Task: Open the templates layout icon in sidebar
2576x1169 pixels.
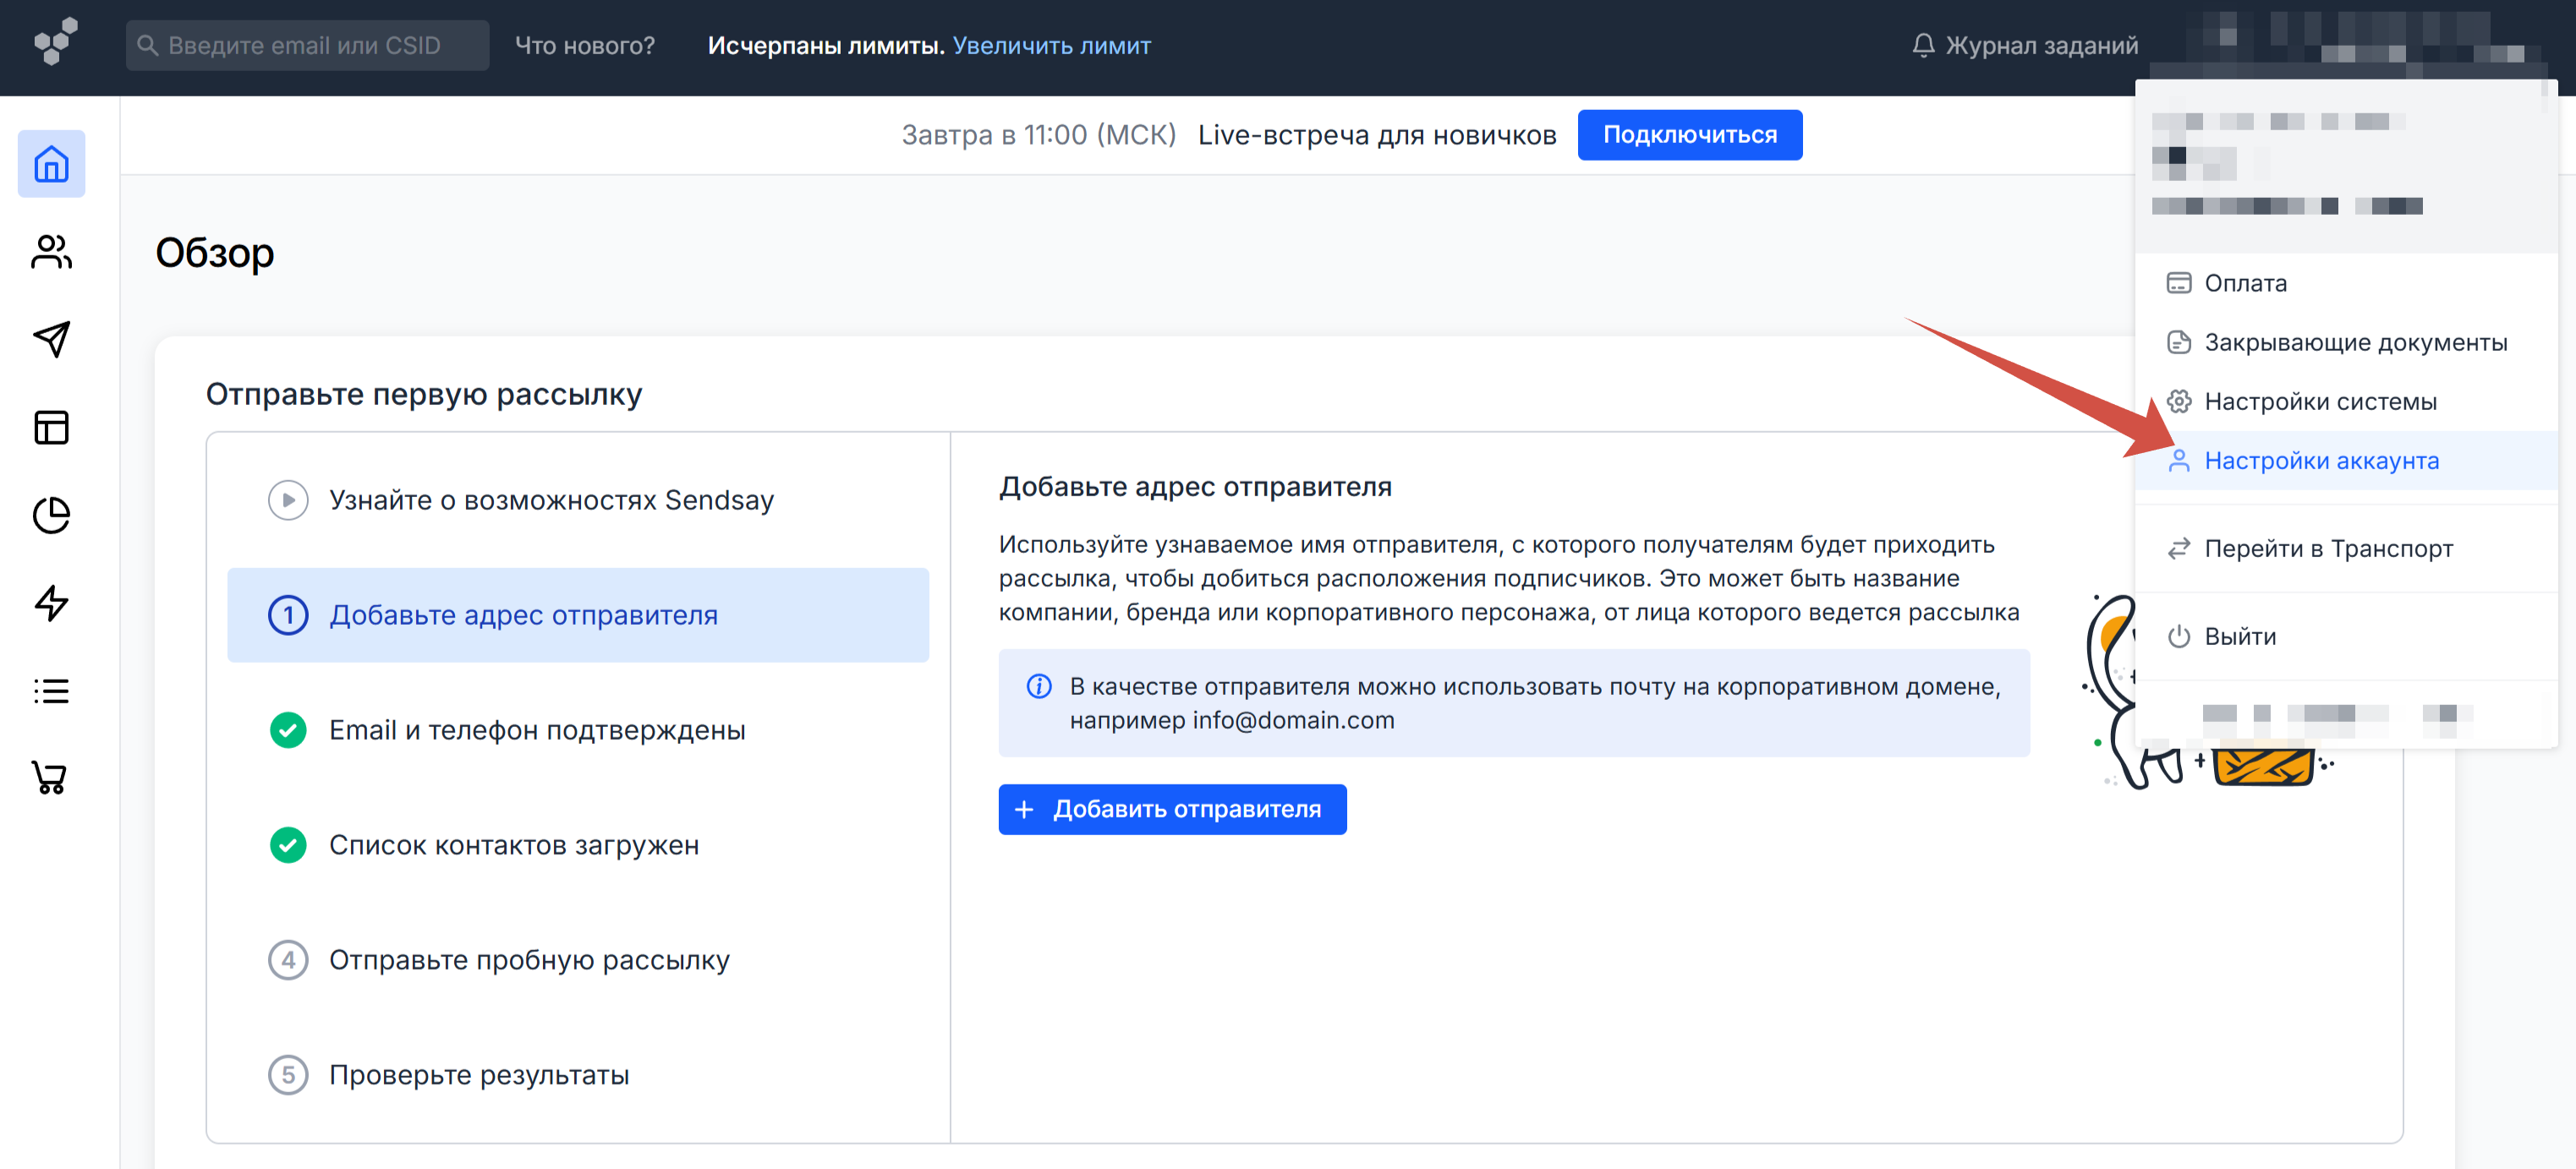Action: coord(51,428)
